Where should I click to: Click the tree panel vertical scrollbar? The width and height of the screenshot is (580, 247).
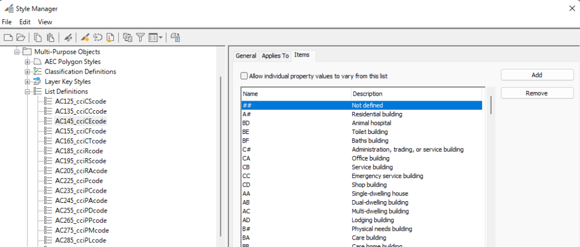[x=220, y=156]
